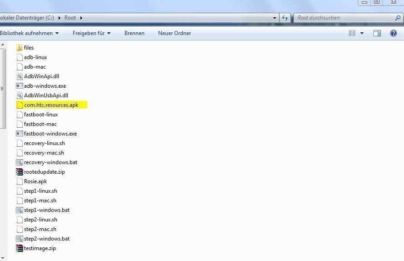Select the file name testimage.zip
Viewport: 404px width, 261px height.
40,248
